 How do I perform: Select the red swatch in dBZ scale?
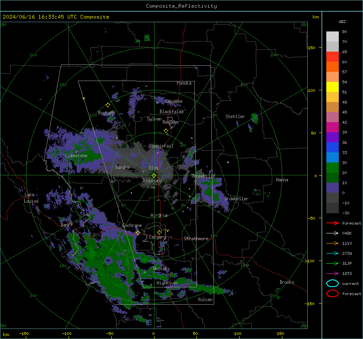tap(332, 57)
